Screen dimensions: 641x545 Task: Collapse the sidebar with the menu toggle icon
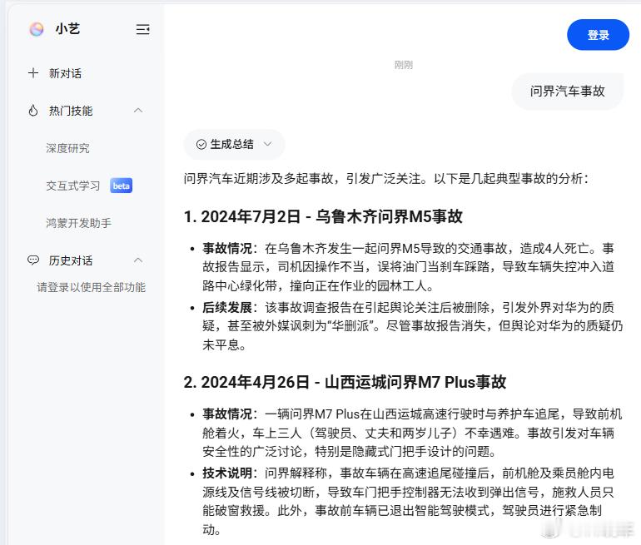coord(142,29)
